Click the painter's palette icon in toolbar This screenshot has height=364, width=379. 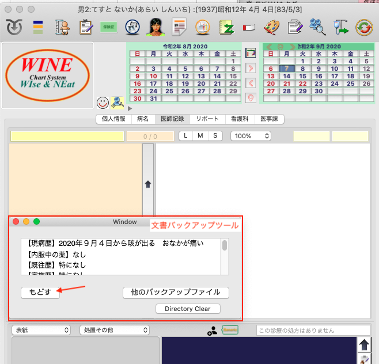coord(271,27)
